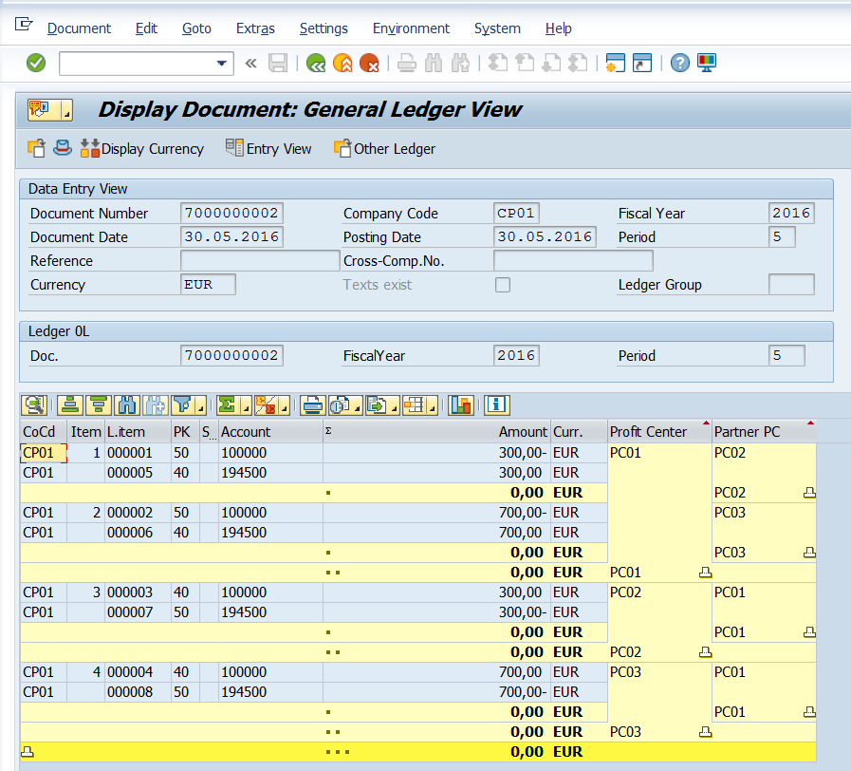Image resolution: width=851 pixels, height=771 pixels.
Task: Click the Other Ledger button
Action: pyautogui.click(x=384, y=148)
